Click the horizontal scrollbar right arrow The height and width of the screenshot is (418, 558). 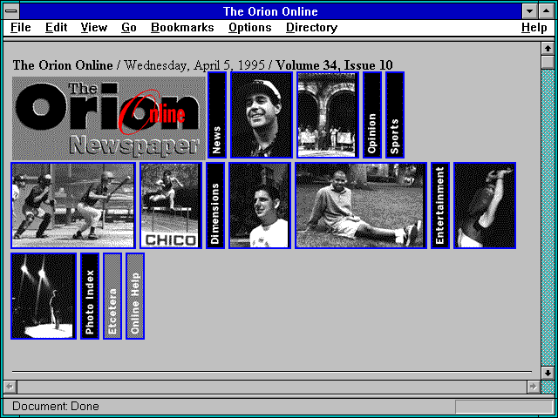pyautogui.click(x=533, y=387)
